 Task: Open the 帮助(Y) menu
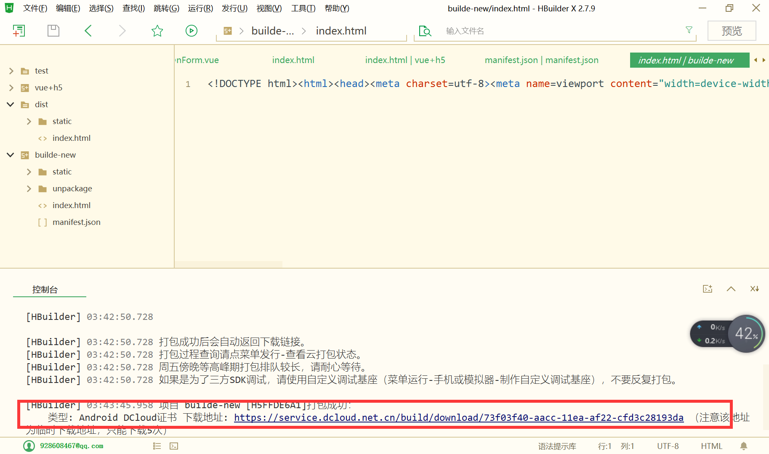coord(337,8)
